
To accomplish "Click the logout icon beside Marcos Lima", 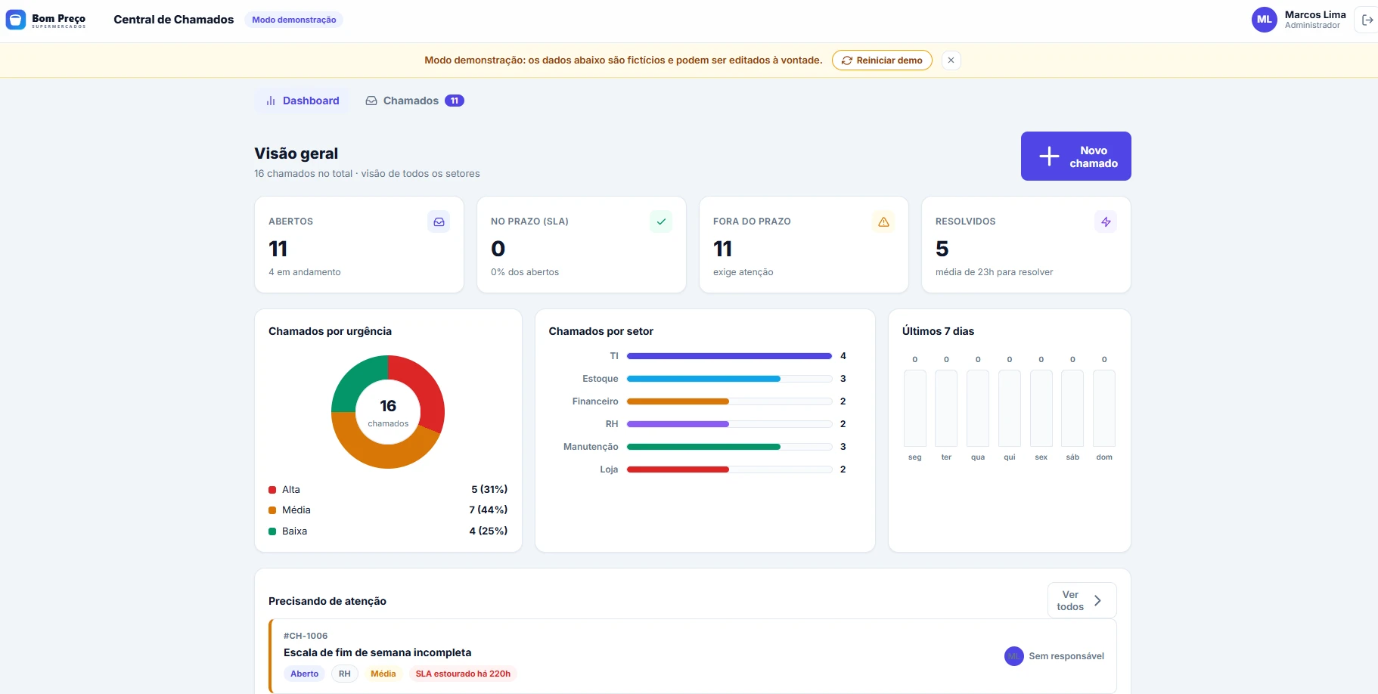I will (x=1367, y=20).
